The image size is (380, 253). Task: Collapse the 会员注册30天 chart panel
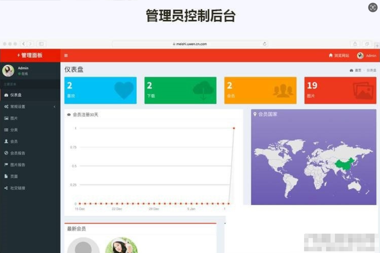tap(237, 114)
